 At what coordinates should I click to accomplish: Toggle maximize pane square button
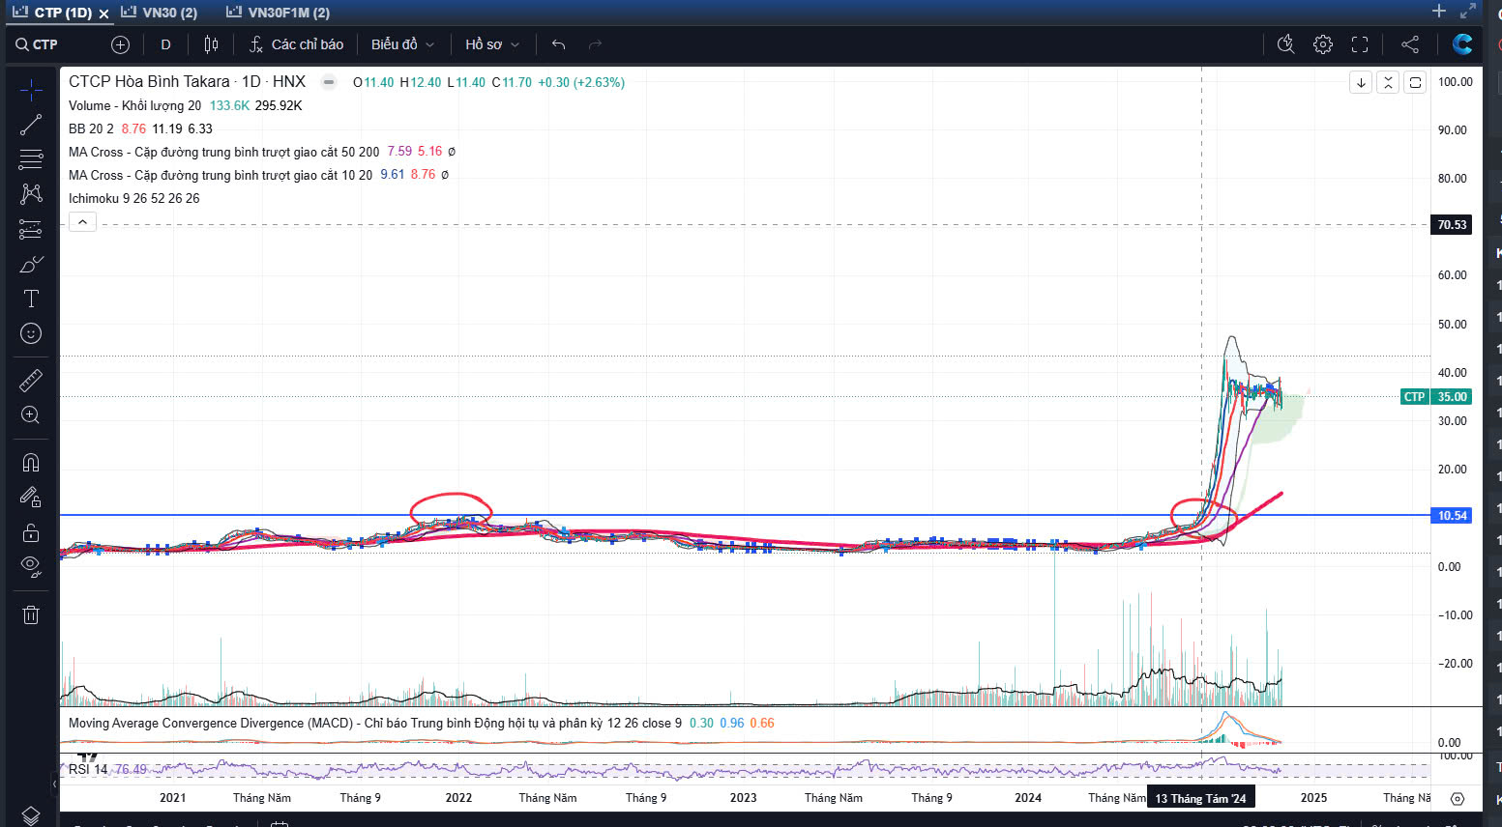(1415, 82)
